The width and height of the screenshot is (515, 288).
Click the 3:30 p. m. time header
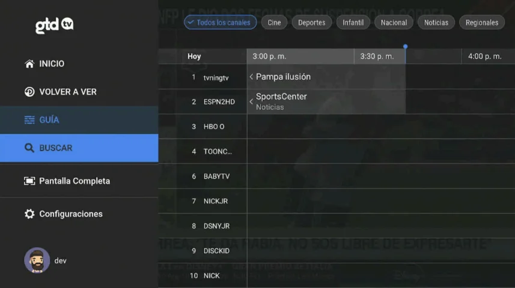coord(377,56)
